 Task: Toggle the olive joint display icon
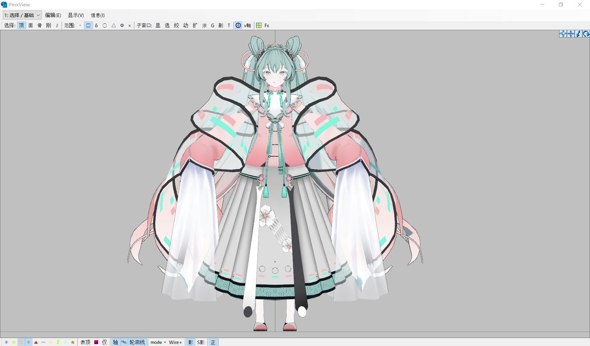pyautogui.click(x=73, y=342)
